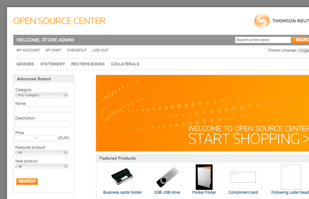309x199 pixels.
Task: Click the Name input field
Action: click(43, 109)
